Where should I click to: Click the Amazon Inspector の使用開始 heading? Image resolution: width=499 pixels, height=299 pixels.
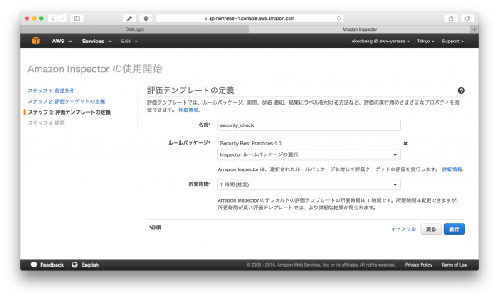click(x=95, y=69)
